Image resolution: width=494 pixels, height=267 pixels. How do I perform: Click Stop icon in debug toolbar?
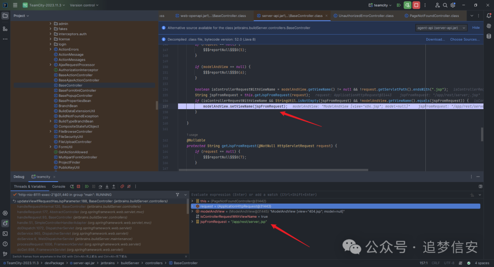point(79,187)
